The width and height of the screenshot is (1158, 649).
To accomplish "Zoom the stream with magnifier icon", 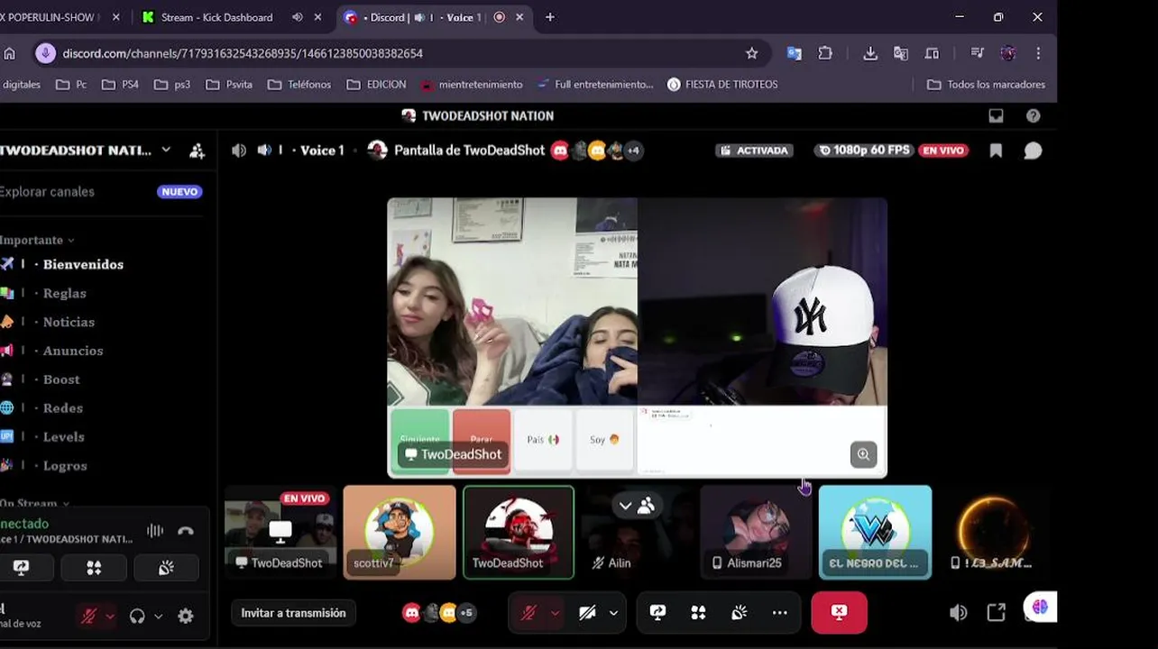I will coord(863,454).
